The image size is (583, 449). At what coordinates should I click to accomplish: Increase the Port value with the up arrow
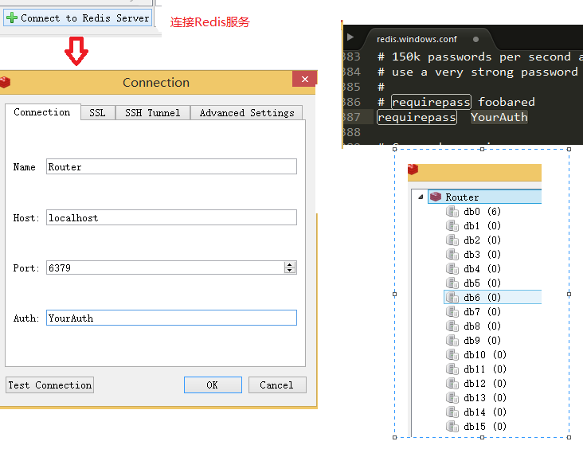click(290, 264)
